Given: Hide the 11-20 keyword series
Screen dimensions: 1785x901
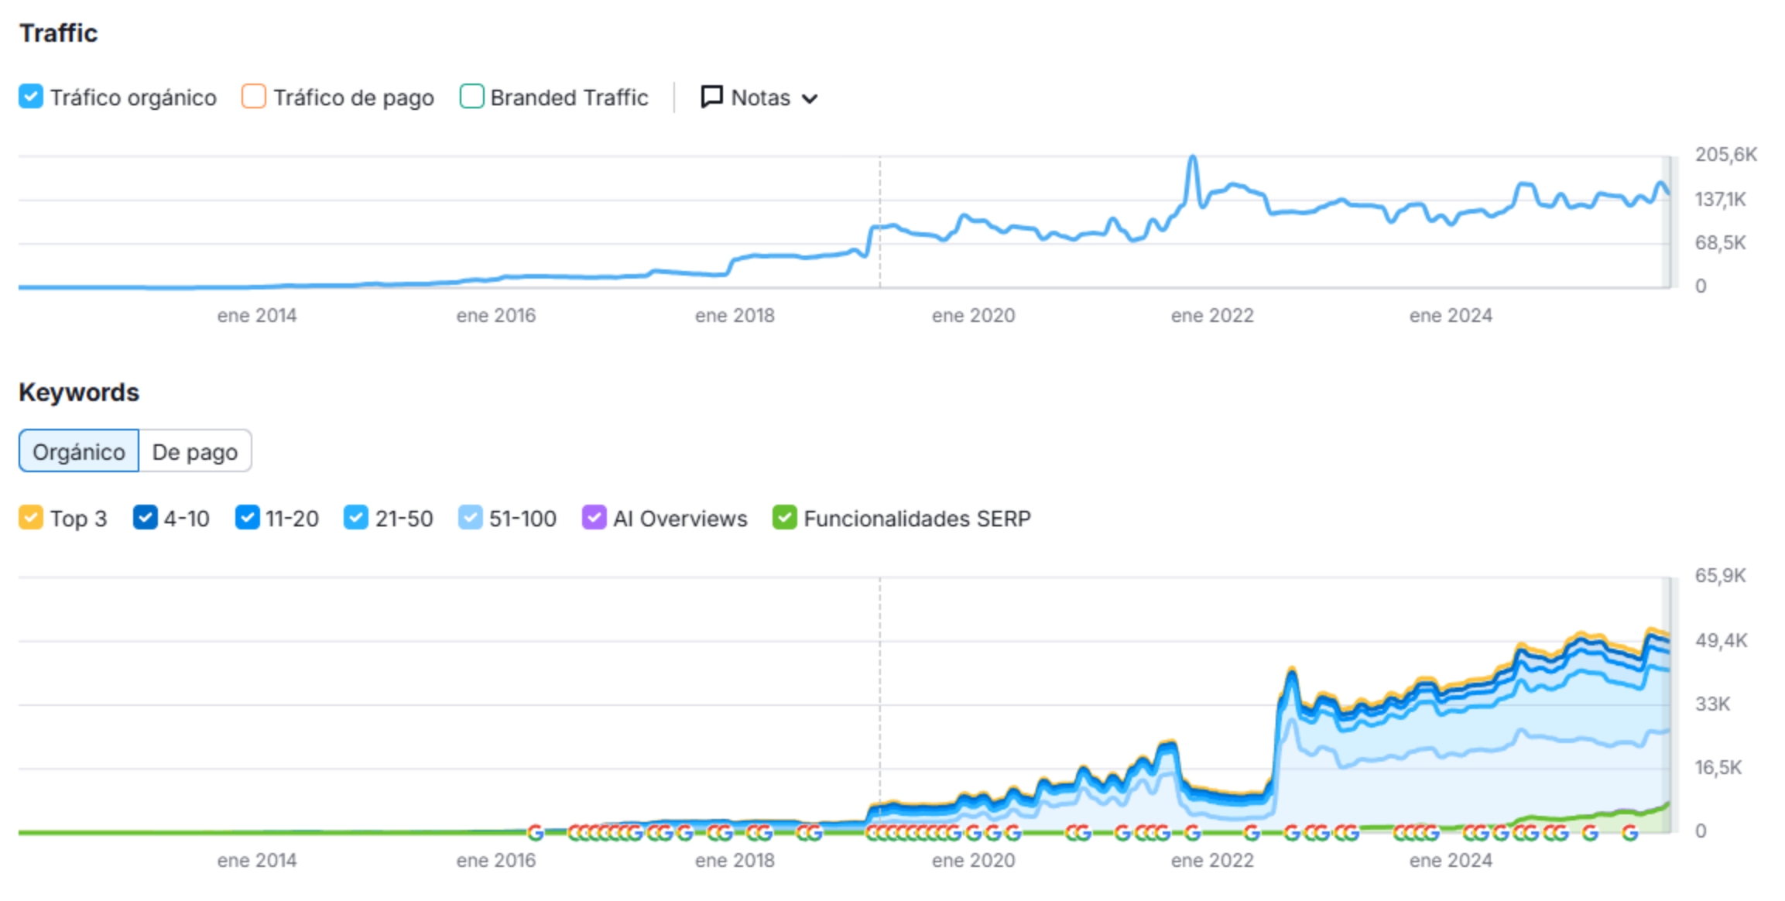Looking at the screenshot, I should coord(247,518).
